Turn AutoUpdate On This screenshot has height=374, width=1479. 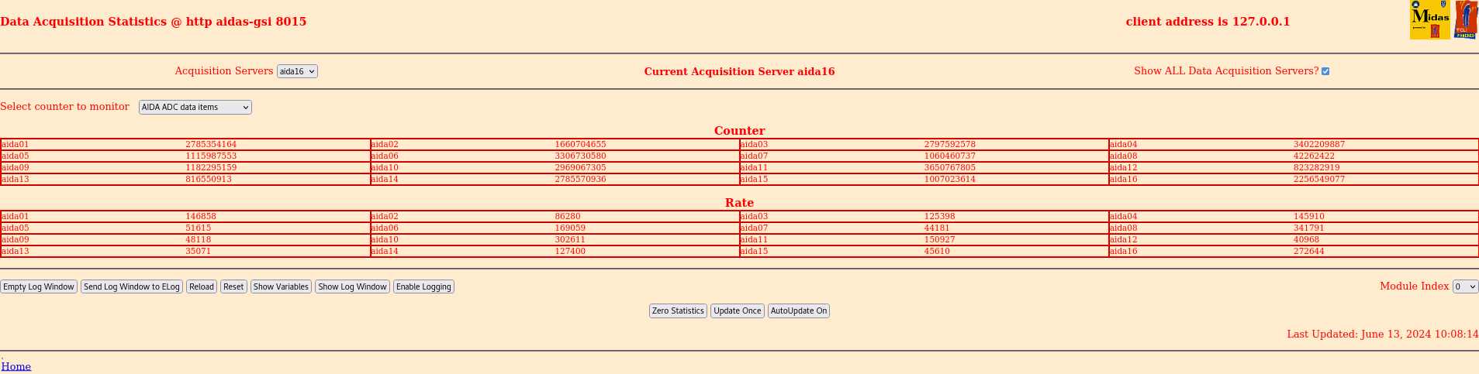799,311
